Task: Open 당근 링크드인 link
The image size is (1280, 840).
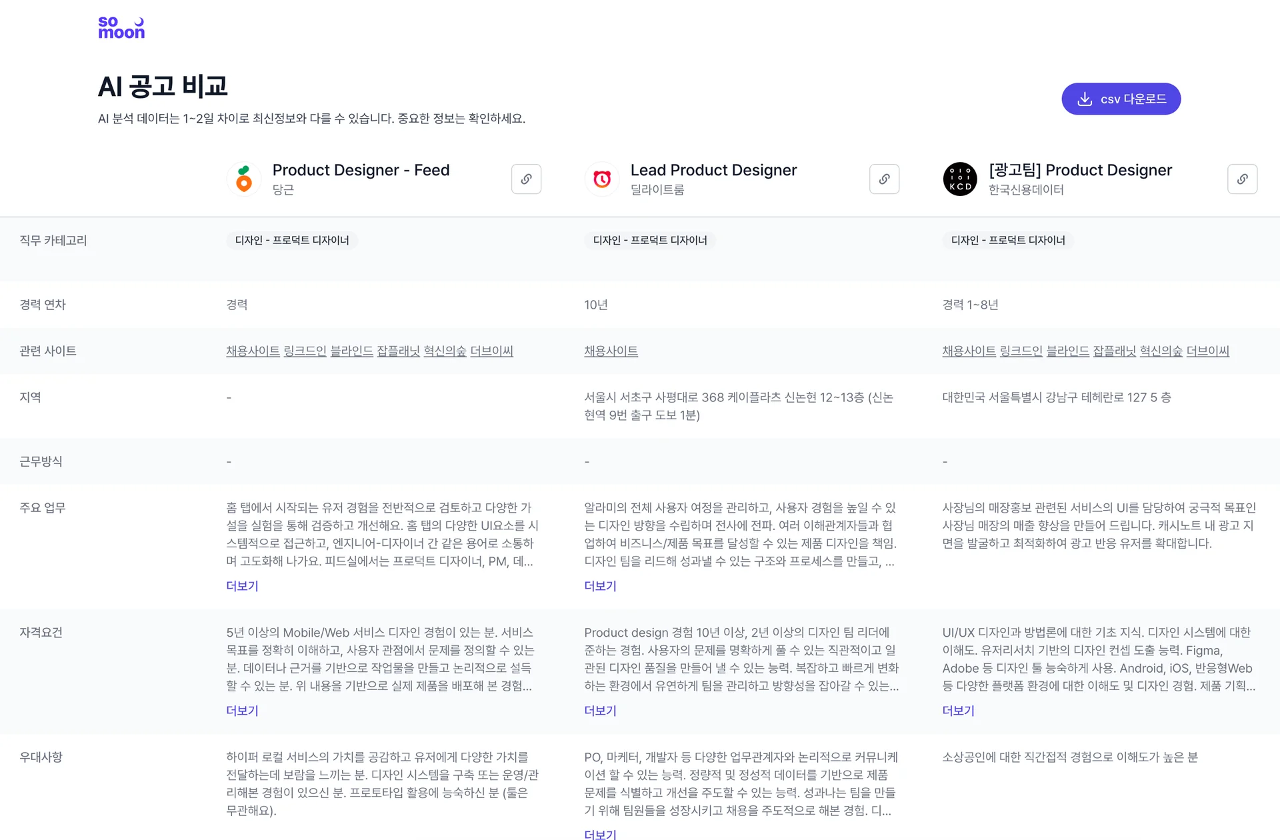Action: point(305,351)
